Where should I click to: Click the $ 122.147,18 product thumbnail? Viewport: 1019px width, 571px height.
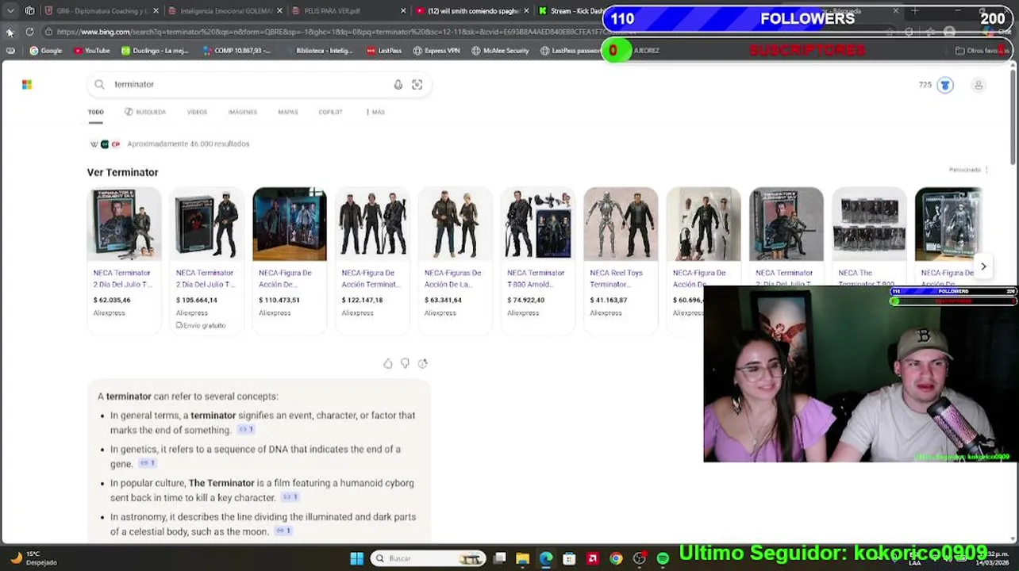[x=372, y=224]
